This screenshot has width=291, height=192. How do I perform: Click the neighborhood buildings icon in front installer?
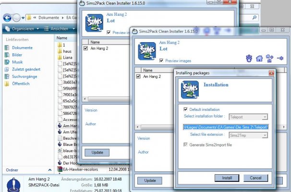tap(269, 59)
